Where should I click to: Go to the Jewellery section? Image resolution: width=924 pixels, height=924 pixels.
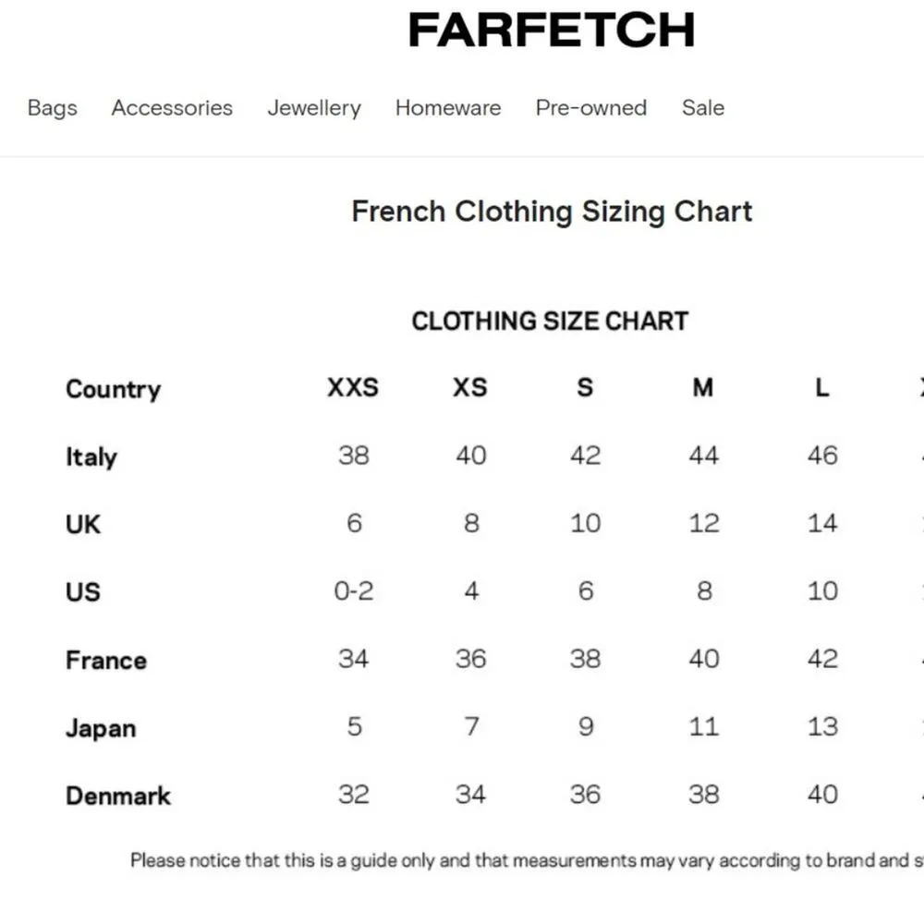[x=314, y=108]
